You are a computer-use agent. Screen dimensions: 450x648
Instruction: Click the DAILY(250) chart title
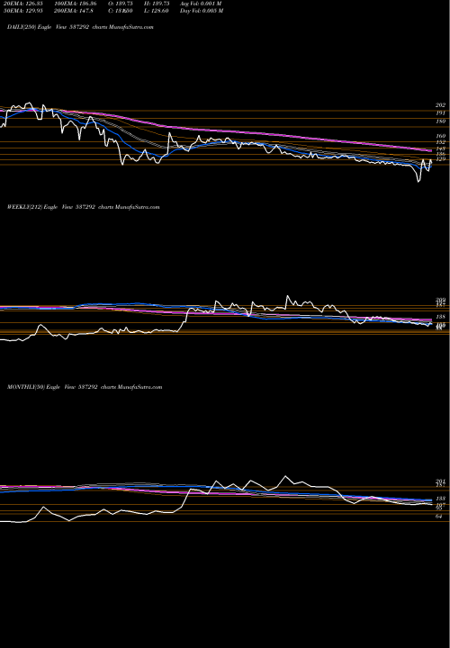[81, 27]
